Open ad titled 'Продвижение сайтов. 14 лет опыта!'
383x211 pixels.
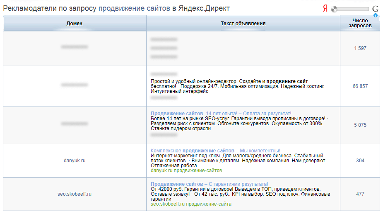(x=221, y=113)
